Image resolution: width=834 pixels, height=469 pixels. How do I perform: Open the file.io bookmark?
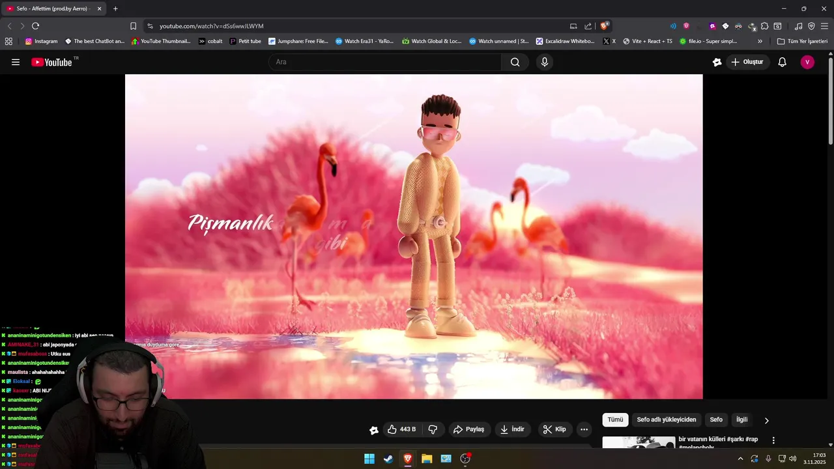[x=708, y=41]
